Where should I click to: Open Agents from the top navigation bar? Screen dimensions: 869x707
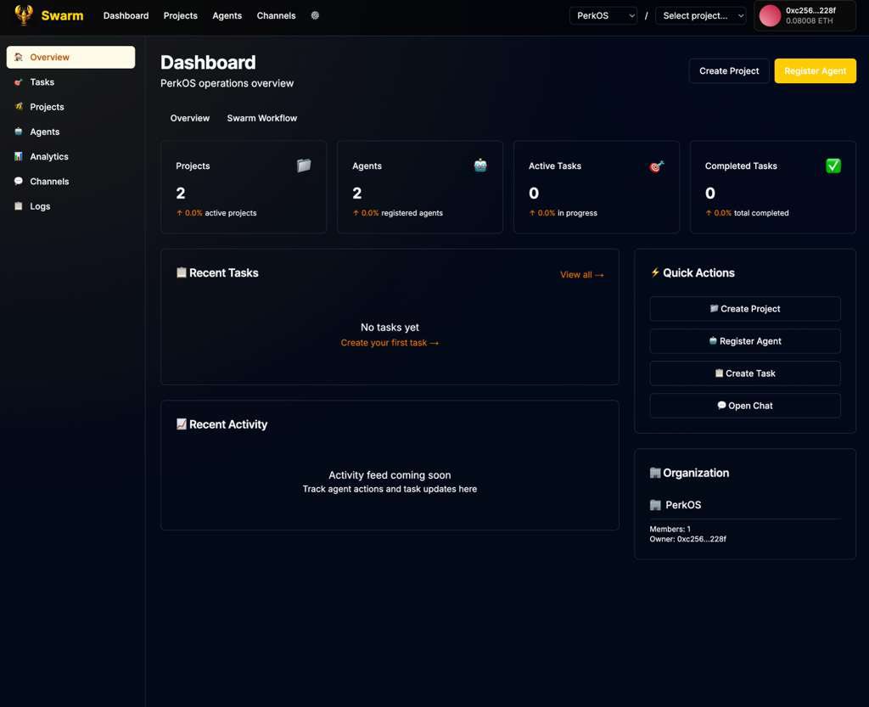pyautogui.click(x=227, y=15)
